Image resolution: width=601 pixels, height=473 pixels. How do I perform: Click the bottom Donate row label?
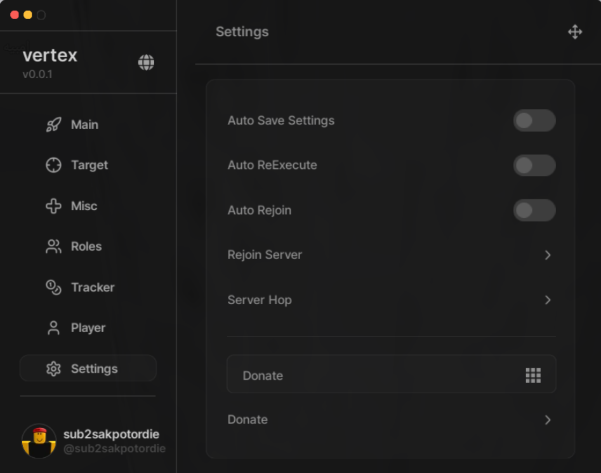tap(248, 420)
